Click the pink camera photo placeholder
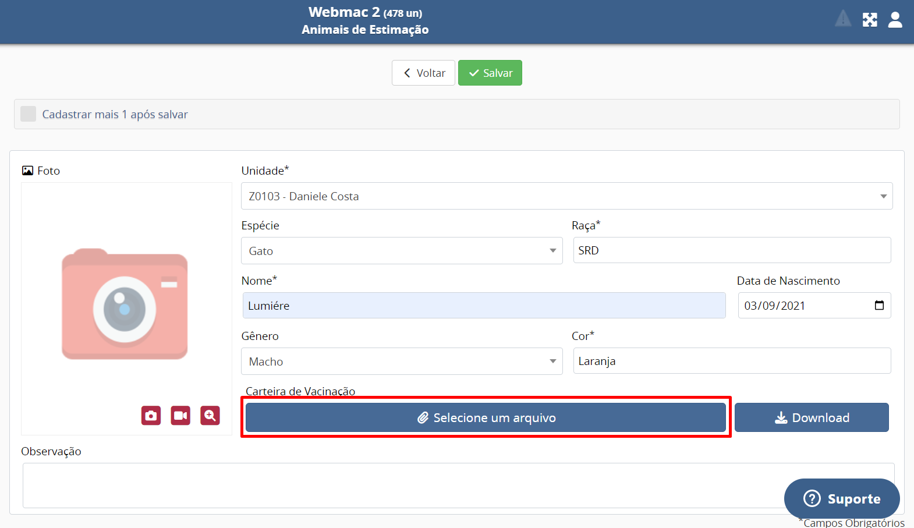914x528 pixels. point(125,305)
